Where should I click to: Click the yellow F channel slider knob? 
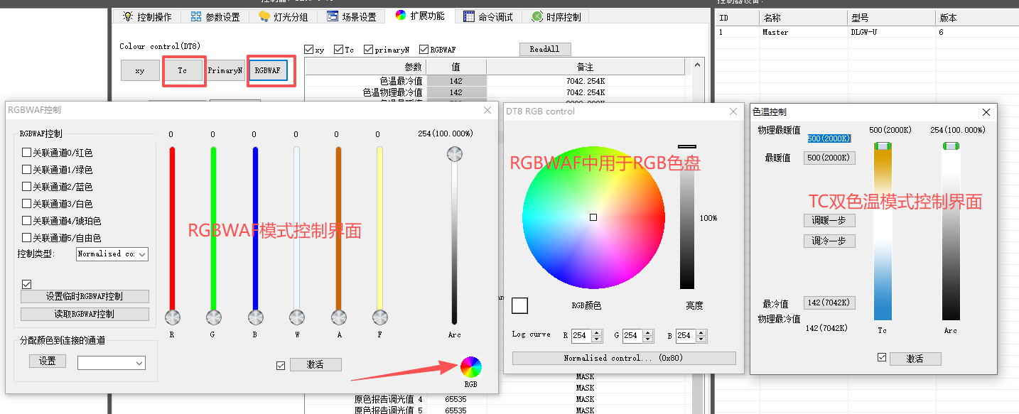[379, 317]
